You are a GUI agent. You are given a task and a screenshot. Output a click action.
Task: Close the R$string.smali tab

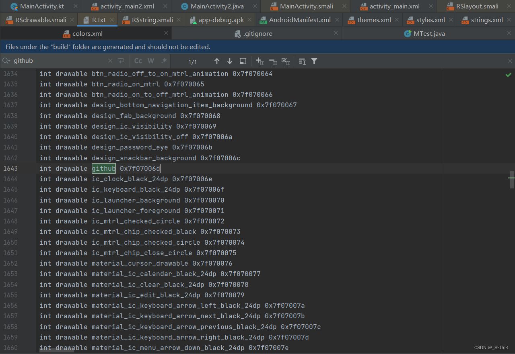click(179, 20)
